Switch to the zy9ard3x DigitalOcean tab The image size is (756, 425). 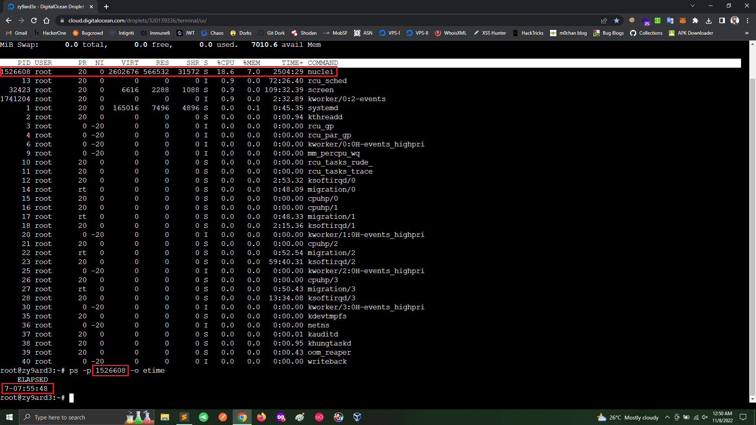click(x=47, y=7)
